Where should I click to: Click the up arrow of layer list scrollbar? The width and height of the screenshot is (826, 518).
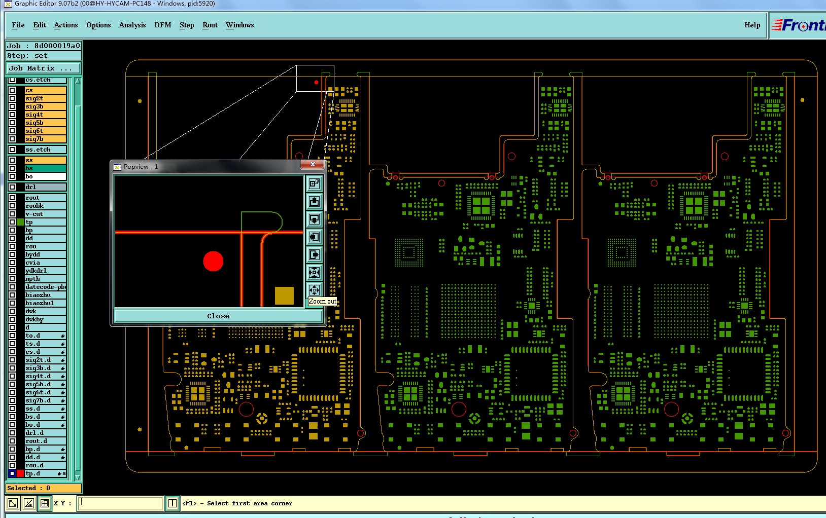pos(78,81)
